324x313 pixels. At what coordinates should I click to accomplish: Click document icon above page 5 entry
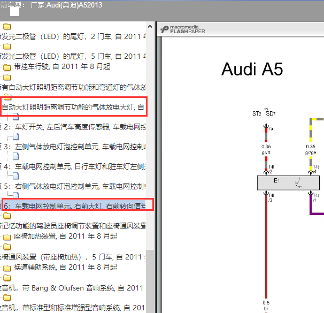point(16,176)
